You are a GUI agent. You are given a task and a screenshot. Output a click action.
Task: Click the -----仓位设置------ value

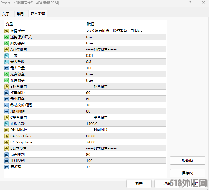[101, 49]
